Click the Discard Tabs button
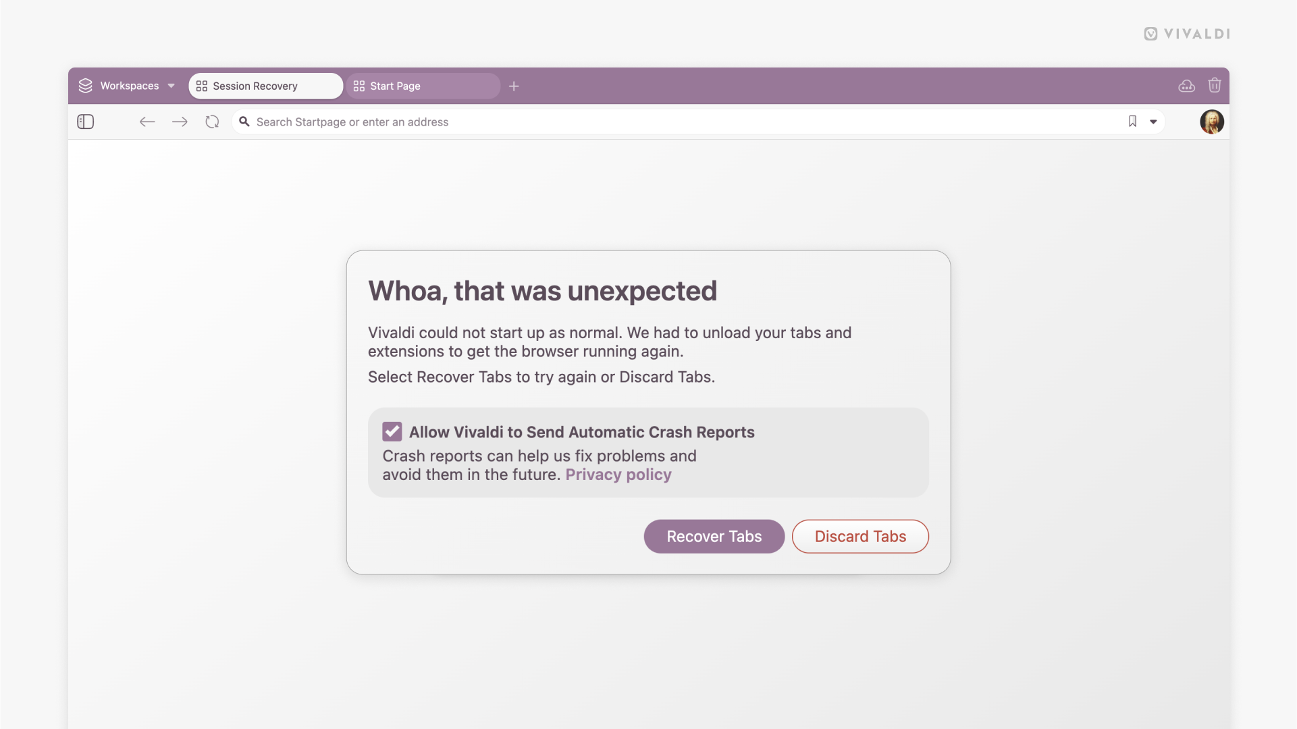 tap(861, 536)
